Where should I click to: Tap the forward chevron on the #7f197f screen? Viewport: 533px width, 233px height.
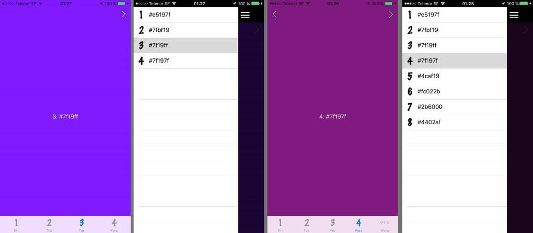[390, 14]
